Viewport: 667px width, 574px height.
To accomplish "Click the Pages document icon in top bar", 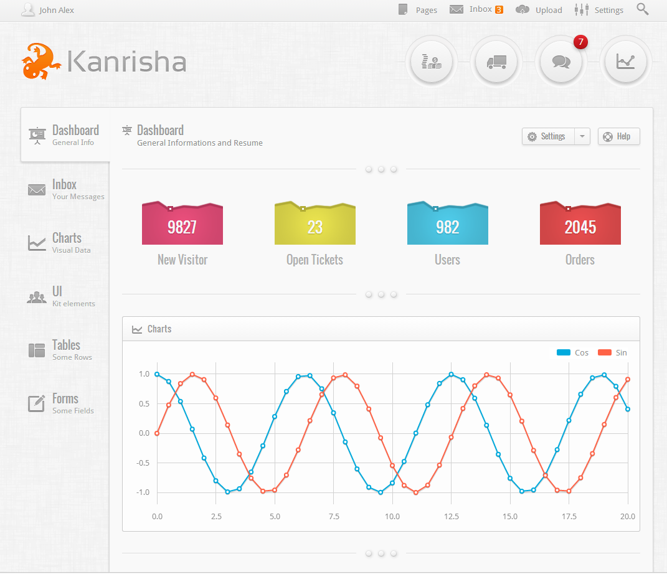I will (402, 9).
